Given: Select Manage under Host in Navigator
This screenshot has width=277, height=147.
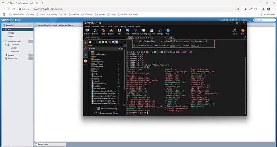Looking at the screenshot, I should tap(10, 33).
